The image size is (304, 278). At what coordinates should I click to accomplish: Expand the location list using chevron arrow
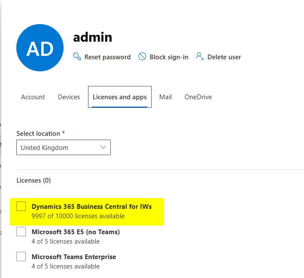coord(103,147)
